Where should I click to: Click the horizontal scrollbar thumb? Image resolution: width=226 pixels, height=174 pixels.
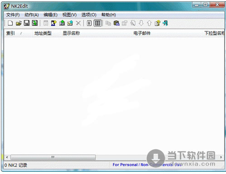[53, 157]
